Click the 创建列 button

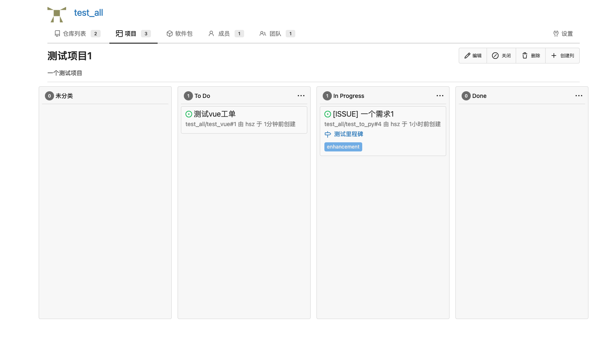(562, 56)
